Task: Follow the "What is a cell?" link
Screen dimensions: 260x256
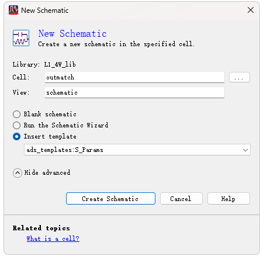Action: pyautogui.click(x=53, y=238)
